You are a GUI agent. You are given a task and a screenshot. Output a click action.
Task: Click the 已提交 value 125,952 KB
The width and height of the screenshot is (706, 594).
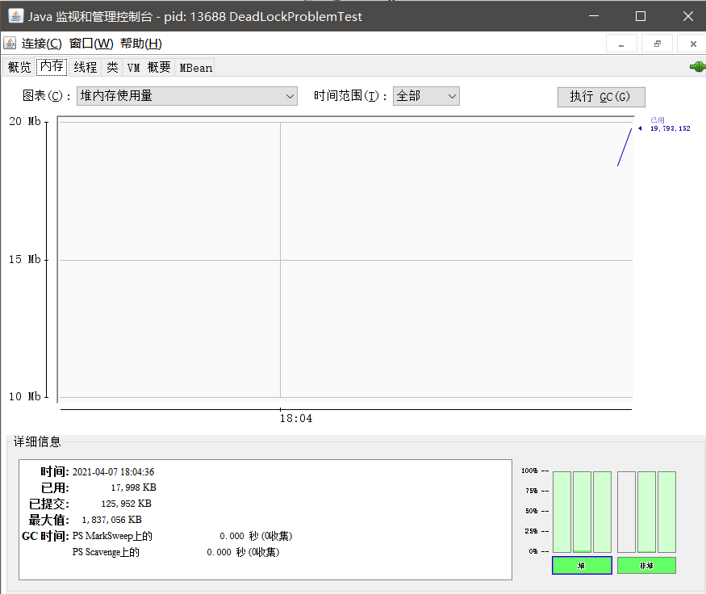click(126, 504)
